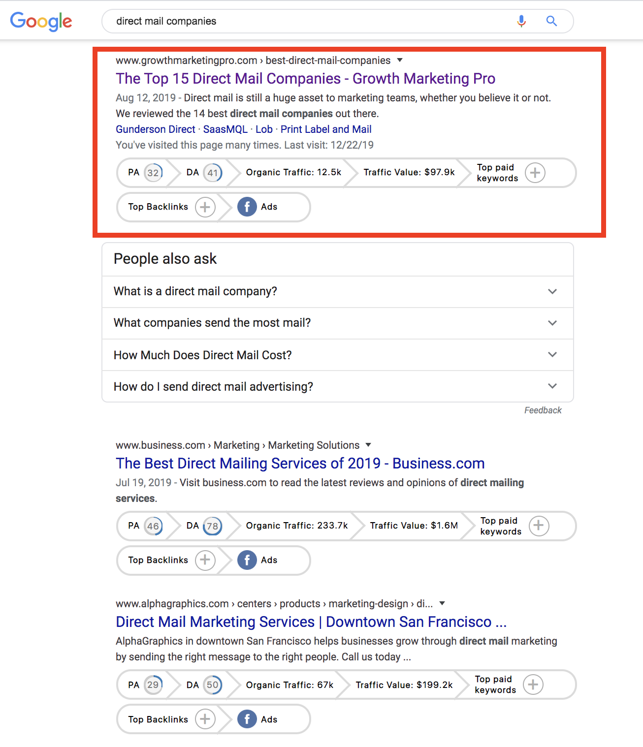Click DA 41 score in growthmarketingpro result
This screenshot has width=643, height=747.
tap(213, 173)
